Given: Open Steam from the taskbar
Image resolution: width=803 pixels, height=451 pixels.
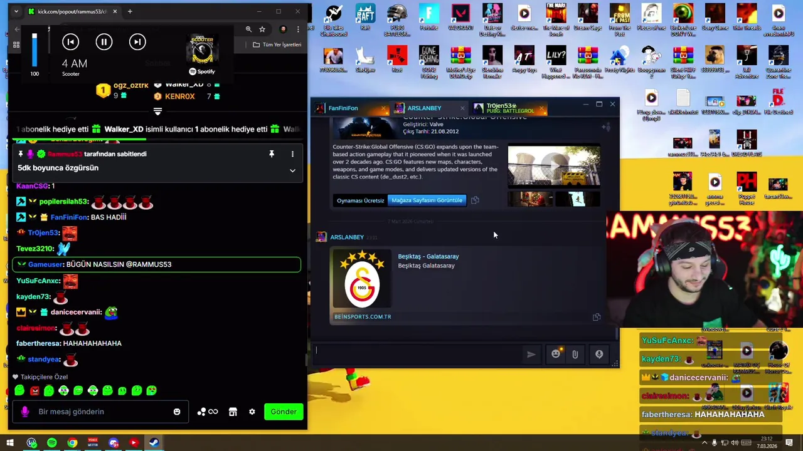Looking at the screenshot, I should pyautogui.click(x=154, y=443).
